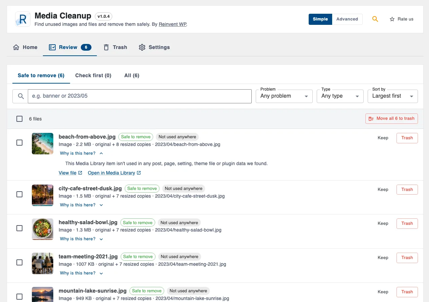Viewport: 429px width, 302px height.
Task: Trash team-meeting-2021.jpg
Action: (x=407, y=258)
